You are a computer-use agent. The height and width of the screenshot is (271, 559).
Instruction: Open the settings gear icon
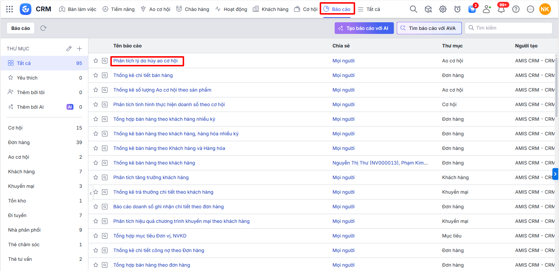click(x=443, y=9)
